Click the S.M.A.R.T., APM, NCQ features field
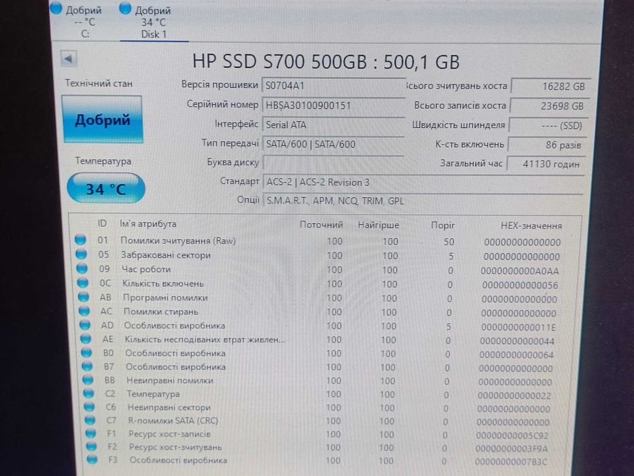This screenshot has width=634, height=476. 423,201
